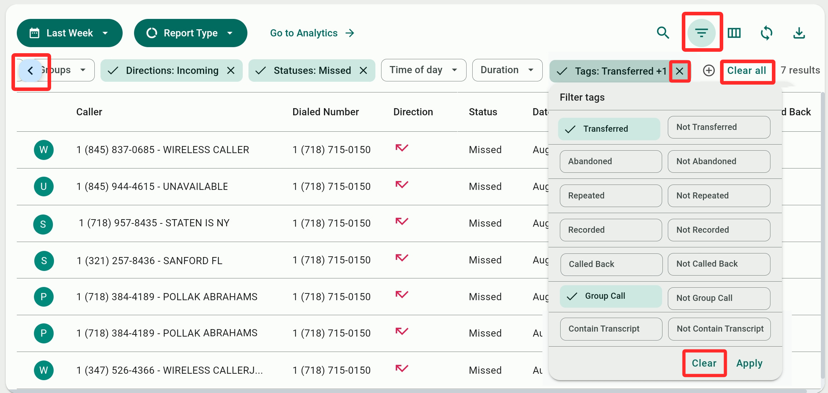This screenshot has width=828, height=393.
Task: Expand the Report Type dropdown
Action: (190, 33)
